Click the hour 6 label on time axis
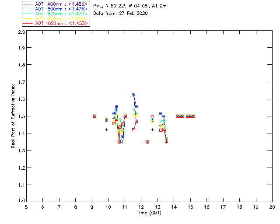The width and height of the screenshot is (280, 224). pos(43,207)
